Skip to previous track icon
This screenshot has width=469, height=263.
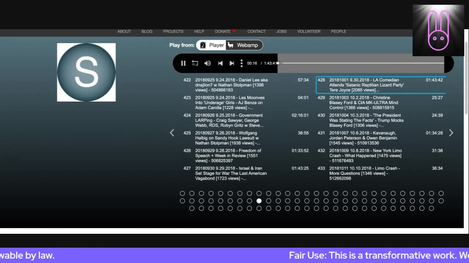click(220, 63)
